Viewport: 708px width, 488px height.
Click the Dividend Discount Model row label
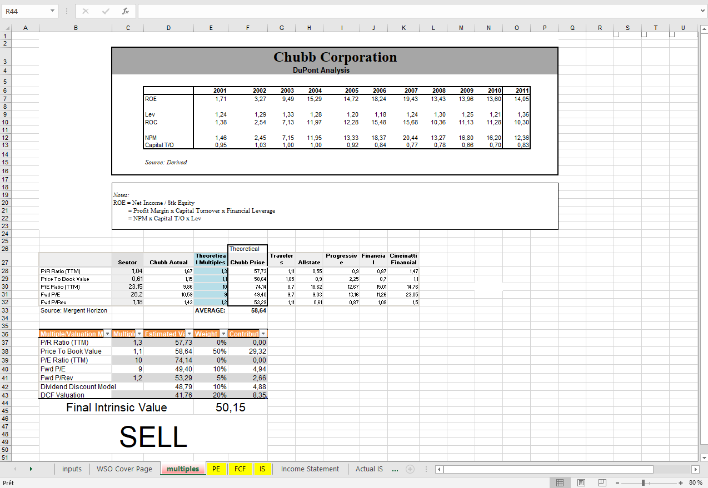pyautogui.click(x=78, y=386)
